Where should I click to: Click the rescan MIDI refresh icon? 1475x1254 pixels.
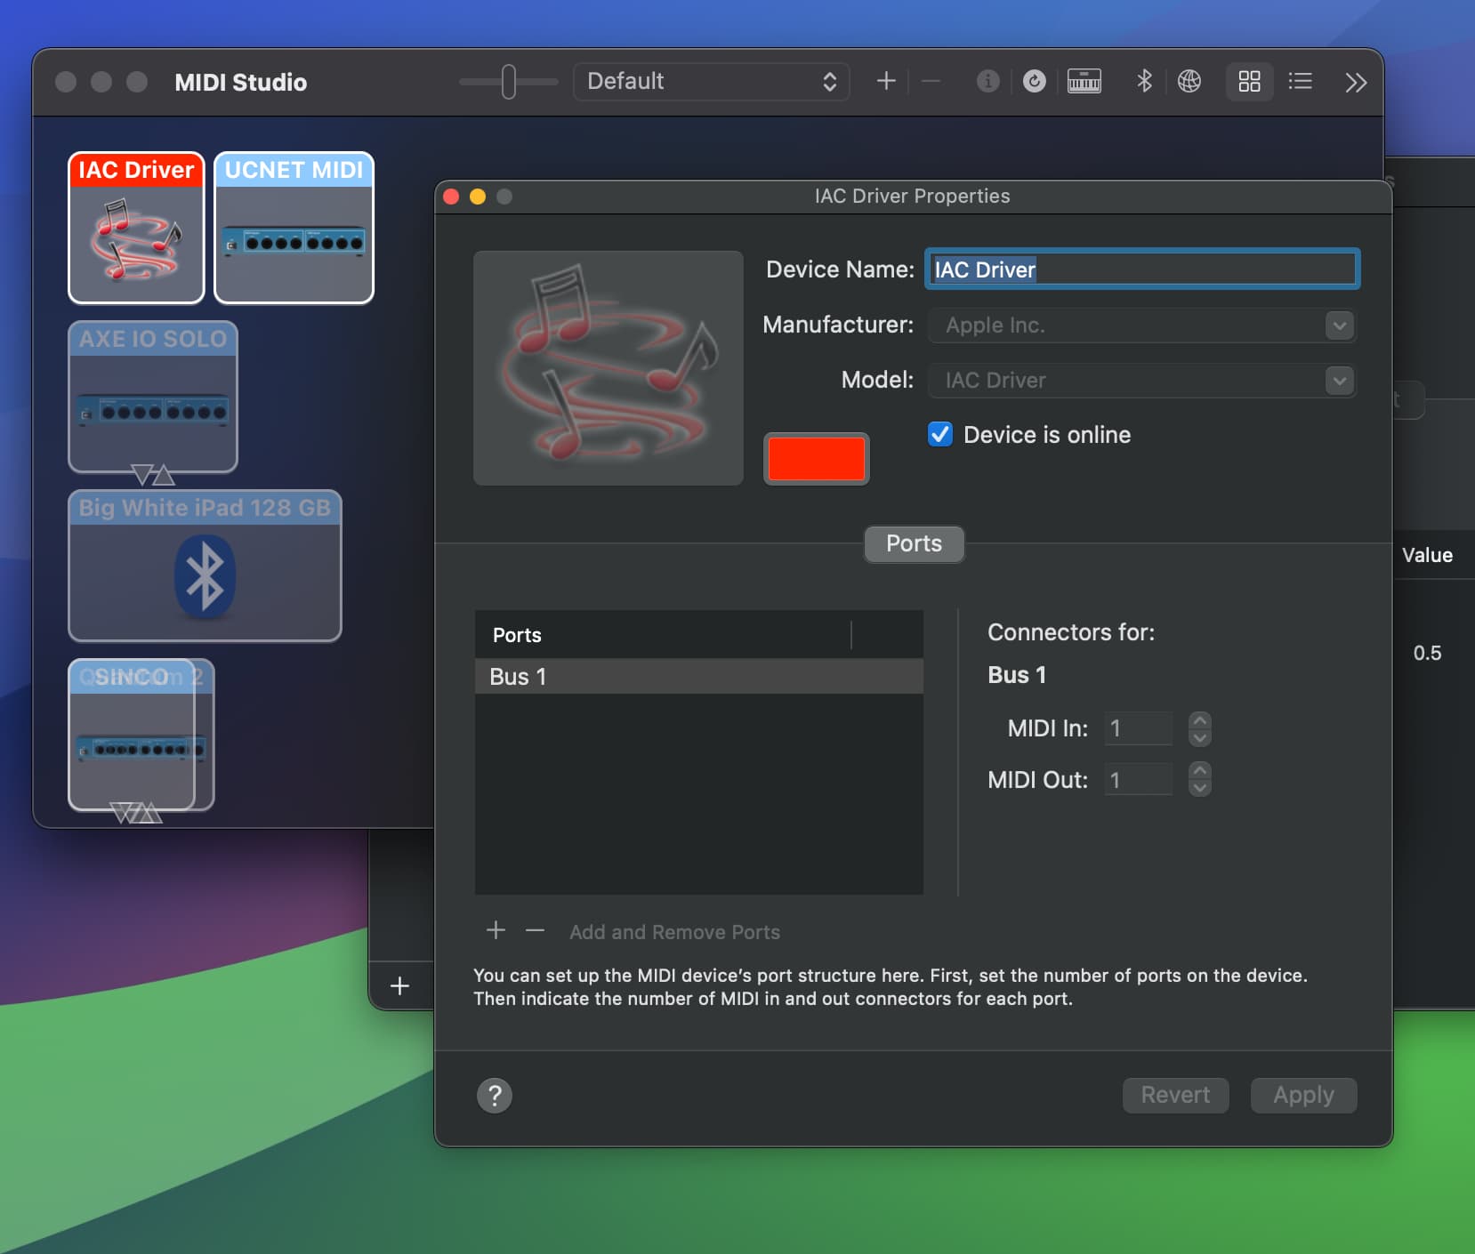[x=1034, y=82]
